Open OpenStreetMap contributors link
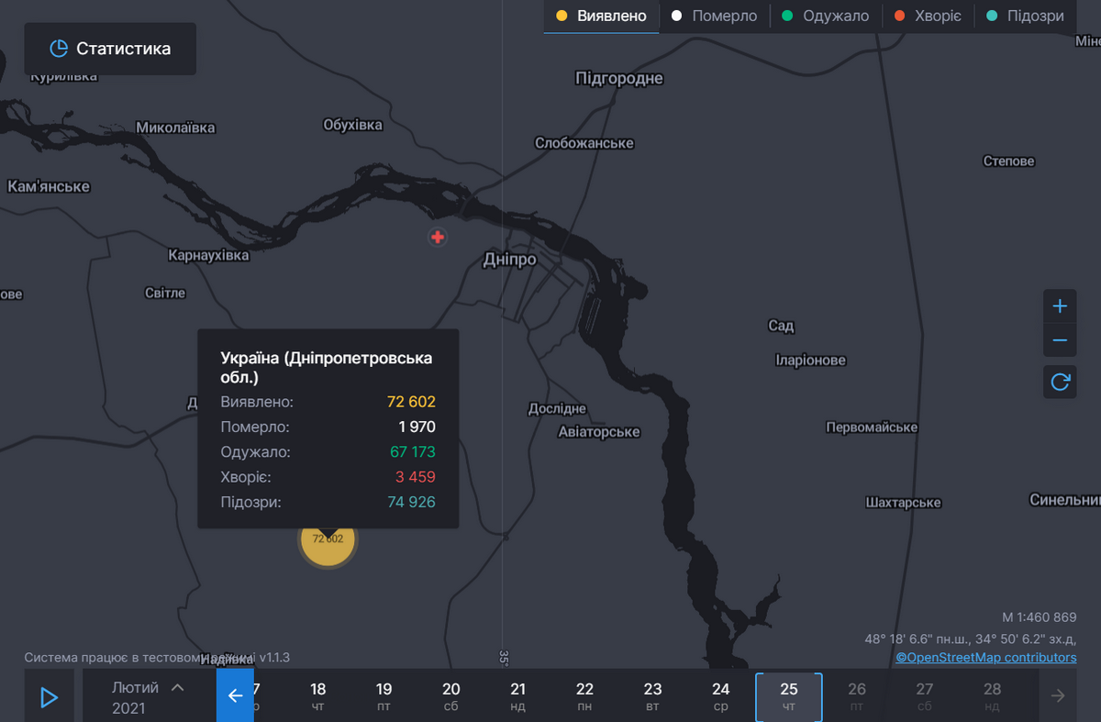The image size is (1101, 722). (x=985, y=657)
